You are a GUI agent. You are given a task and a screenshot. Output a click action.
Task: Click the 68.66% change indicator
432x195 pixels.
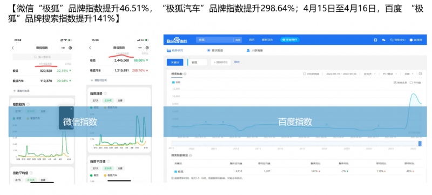coord(141,60)
